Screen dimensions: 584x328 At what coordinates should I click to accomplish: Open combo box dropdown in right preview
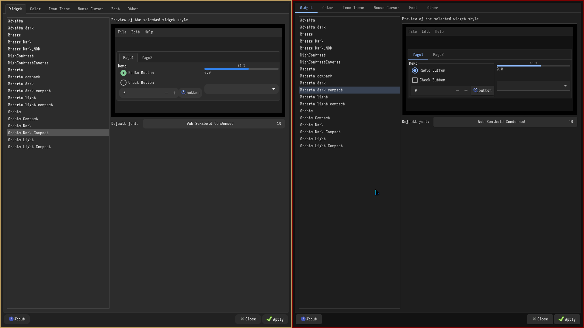pos(565,86)
